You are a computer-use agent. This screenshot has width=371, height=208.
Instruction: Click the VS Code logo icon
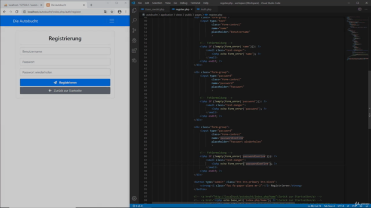(133, 3)
